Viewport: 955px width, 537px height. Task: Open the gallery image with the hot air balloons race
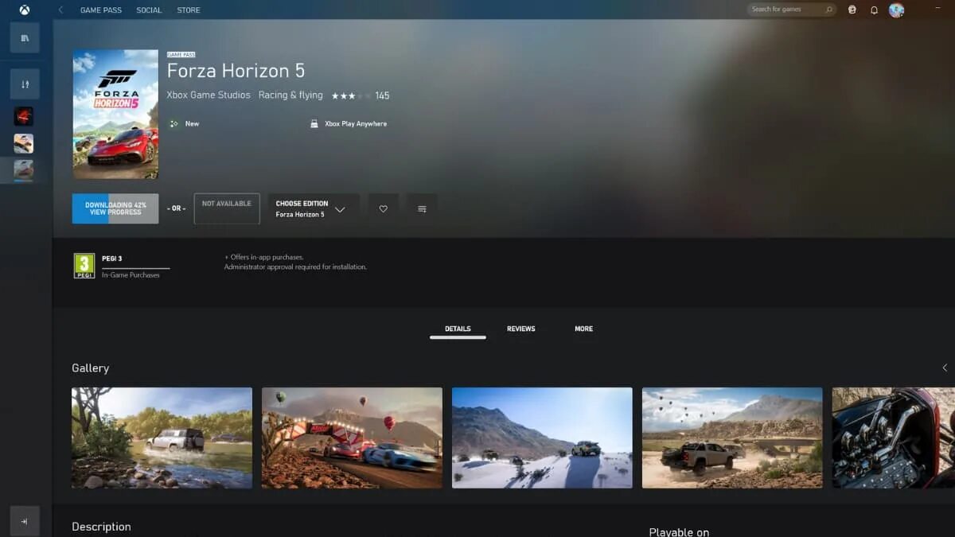click(352, 438)
